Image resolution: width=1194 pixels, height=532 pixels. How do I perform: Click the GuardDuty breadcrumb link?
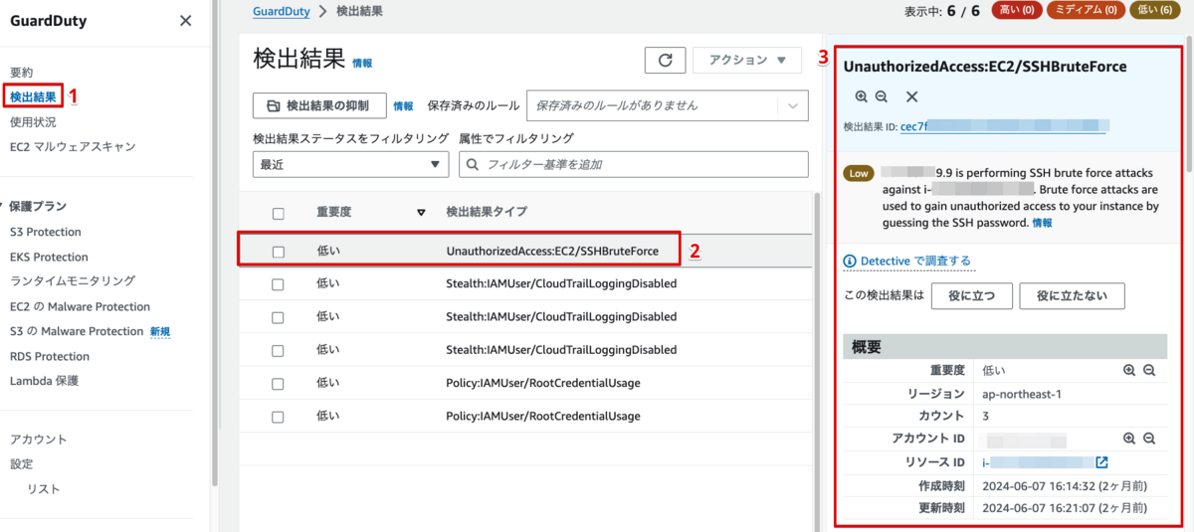pos(282,11)
